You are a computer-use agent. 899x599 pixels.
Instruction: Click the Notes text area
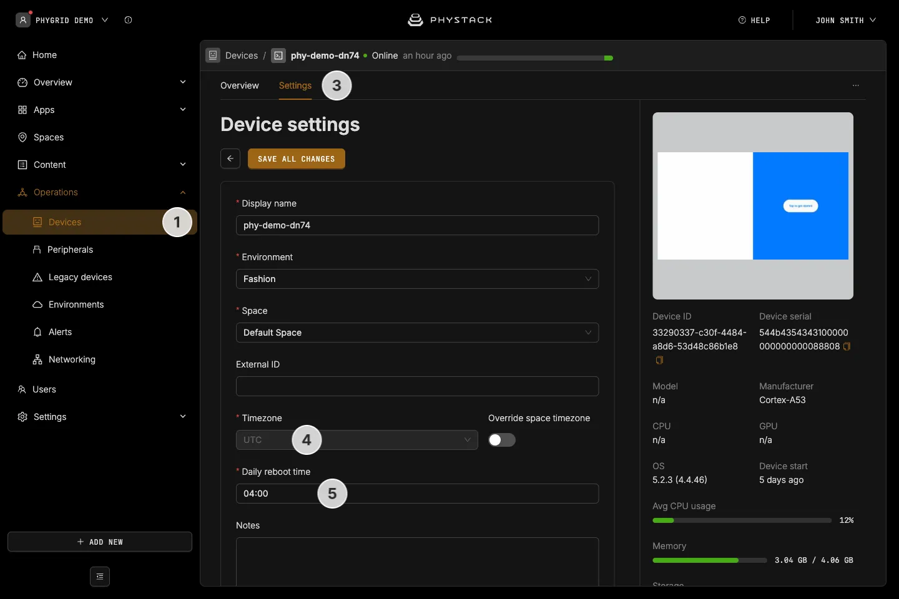point(417,562)
